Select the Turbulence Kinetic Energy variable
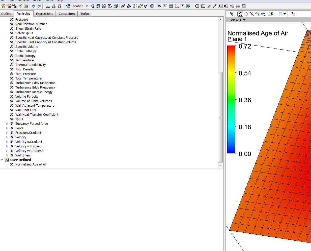The height and width of the screenshot is (251, 311). [34, 92]
